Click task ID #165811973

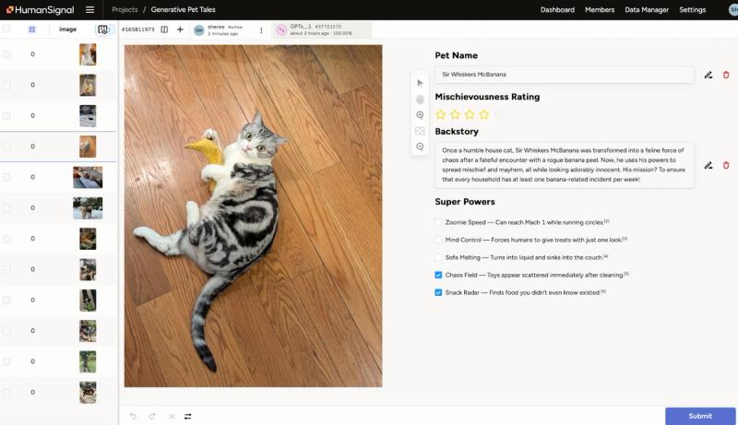137,30
